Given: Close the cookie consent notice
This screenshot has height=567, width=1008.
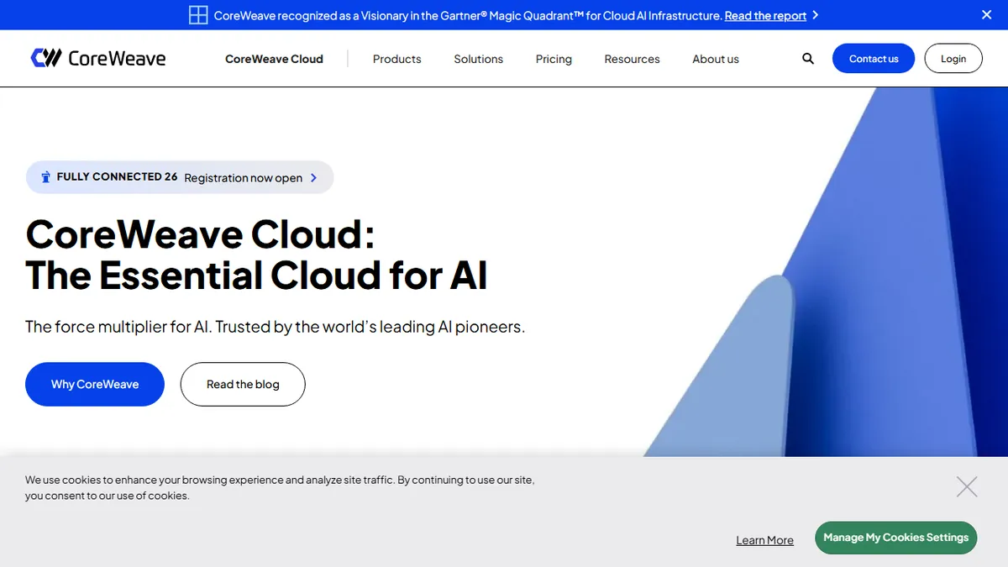Looking at the screenshot, I should coord(967,486).
